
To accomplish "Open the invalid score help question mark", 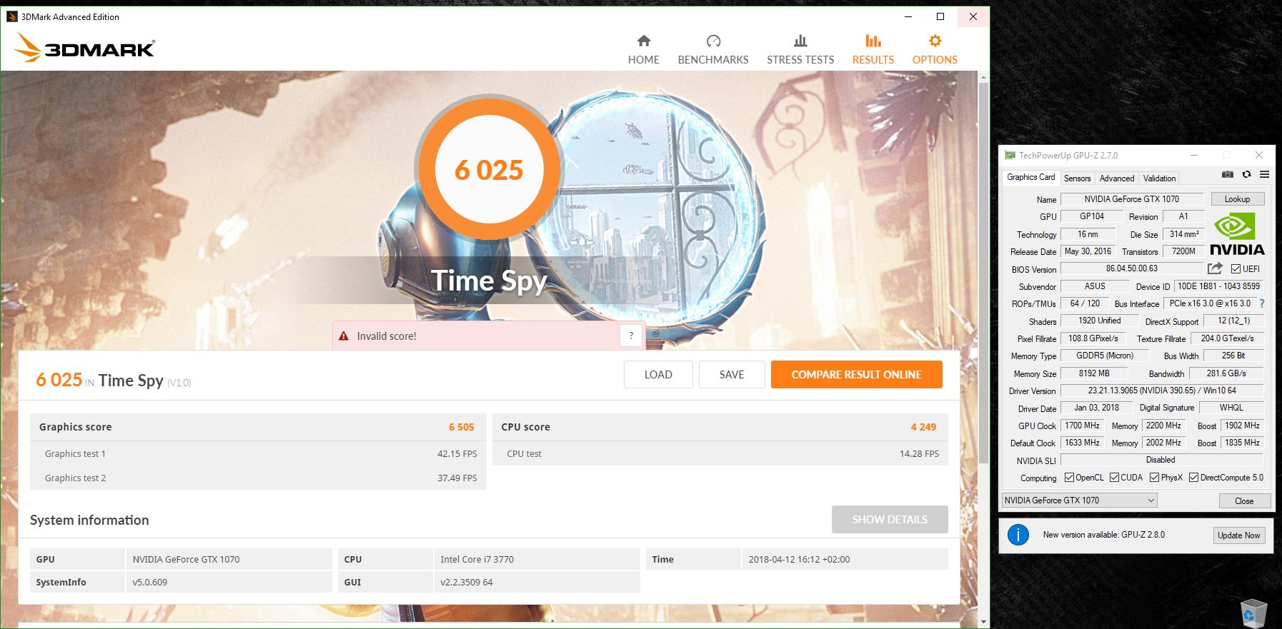I will tap(631, 336).
